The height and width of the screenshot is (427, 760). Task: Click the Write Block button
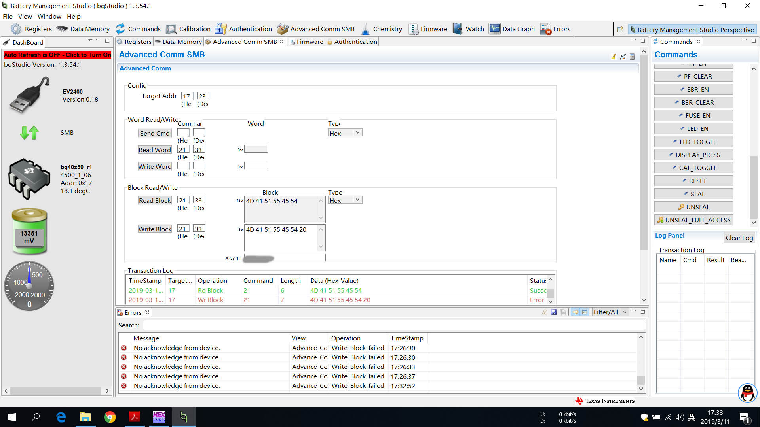tap(154, 229)
